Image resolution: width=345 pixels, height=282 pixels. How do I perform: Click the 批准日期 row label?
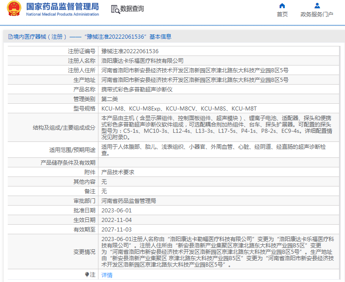84,211
